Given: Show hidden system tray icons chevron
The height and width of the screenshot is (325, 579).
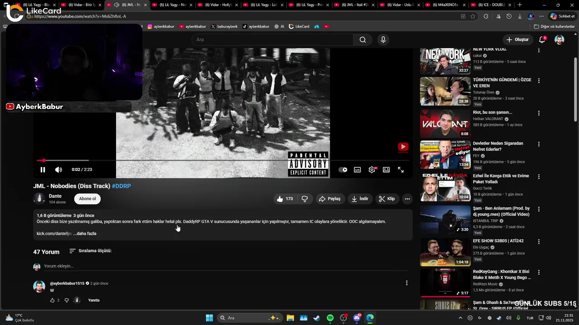Looking at the screenshot, I should (460, 318).
